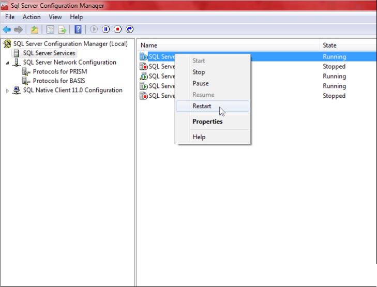Click the icon of the selected running service row
Image resolution: width=377 pixels, height=287 pixels.
pos(144,57)
